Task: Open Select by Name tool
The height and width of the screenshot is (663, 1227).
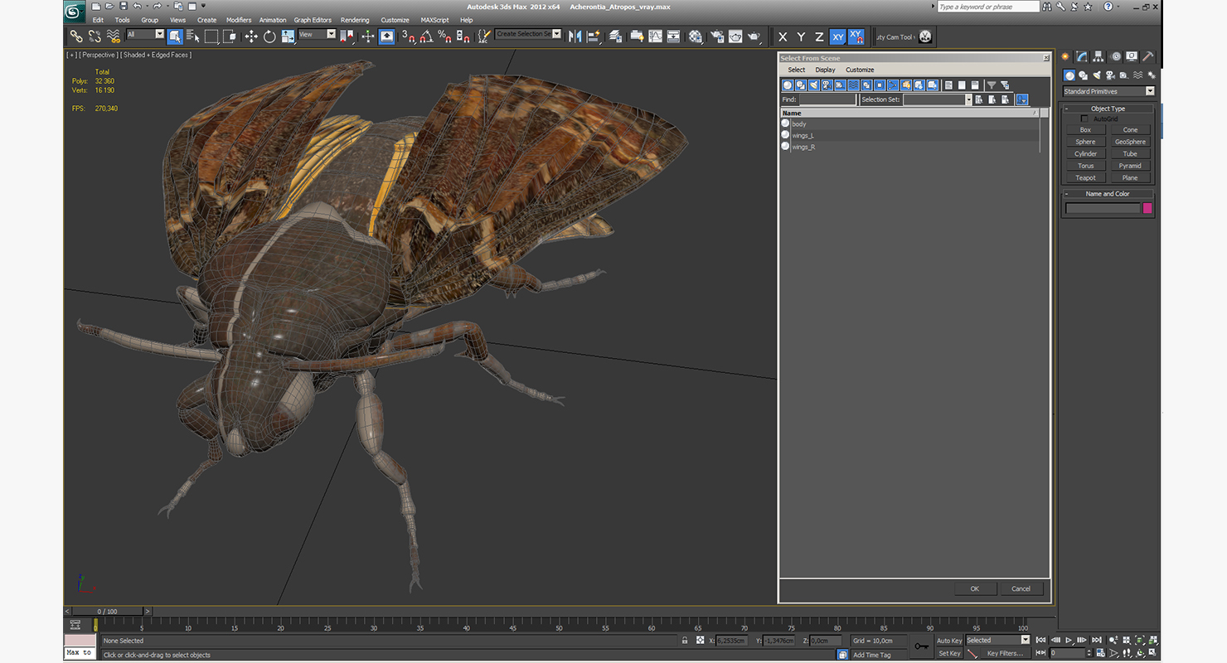Action: pos(193,36)
